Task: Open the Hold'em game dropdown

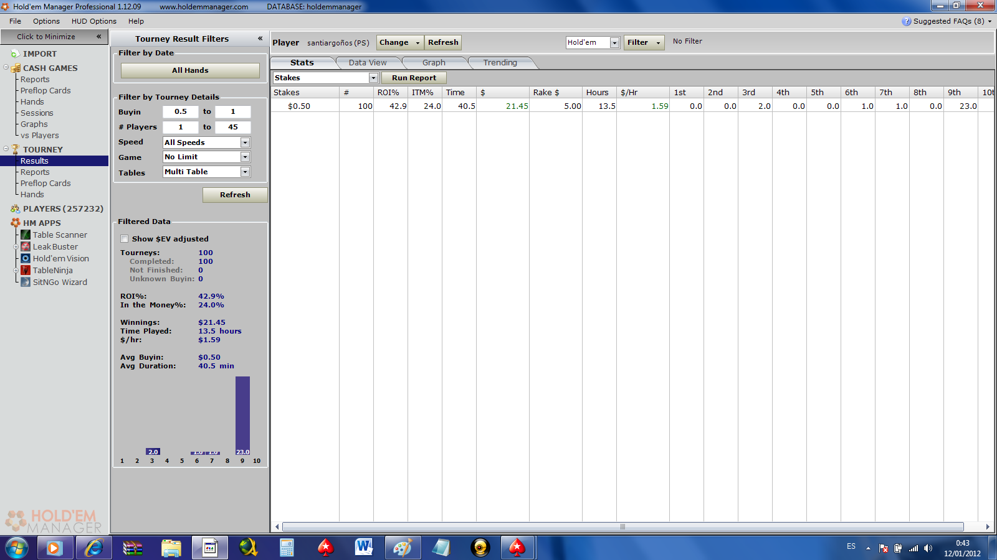Action: 614,42
